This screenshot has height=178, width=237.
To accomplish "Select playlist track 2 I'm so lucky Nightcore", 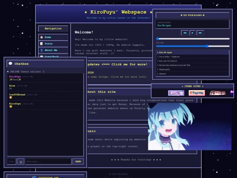I will click(x=193, y=57).
